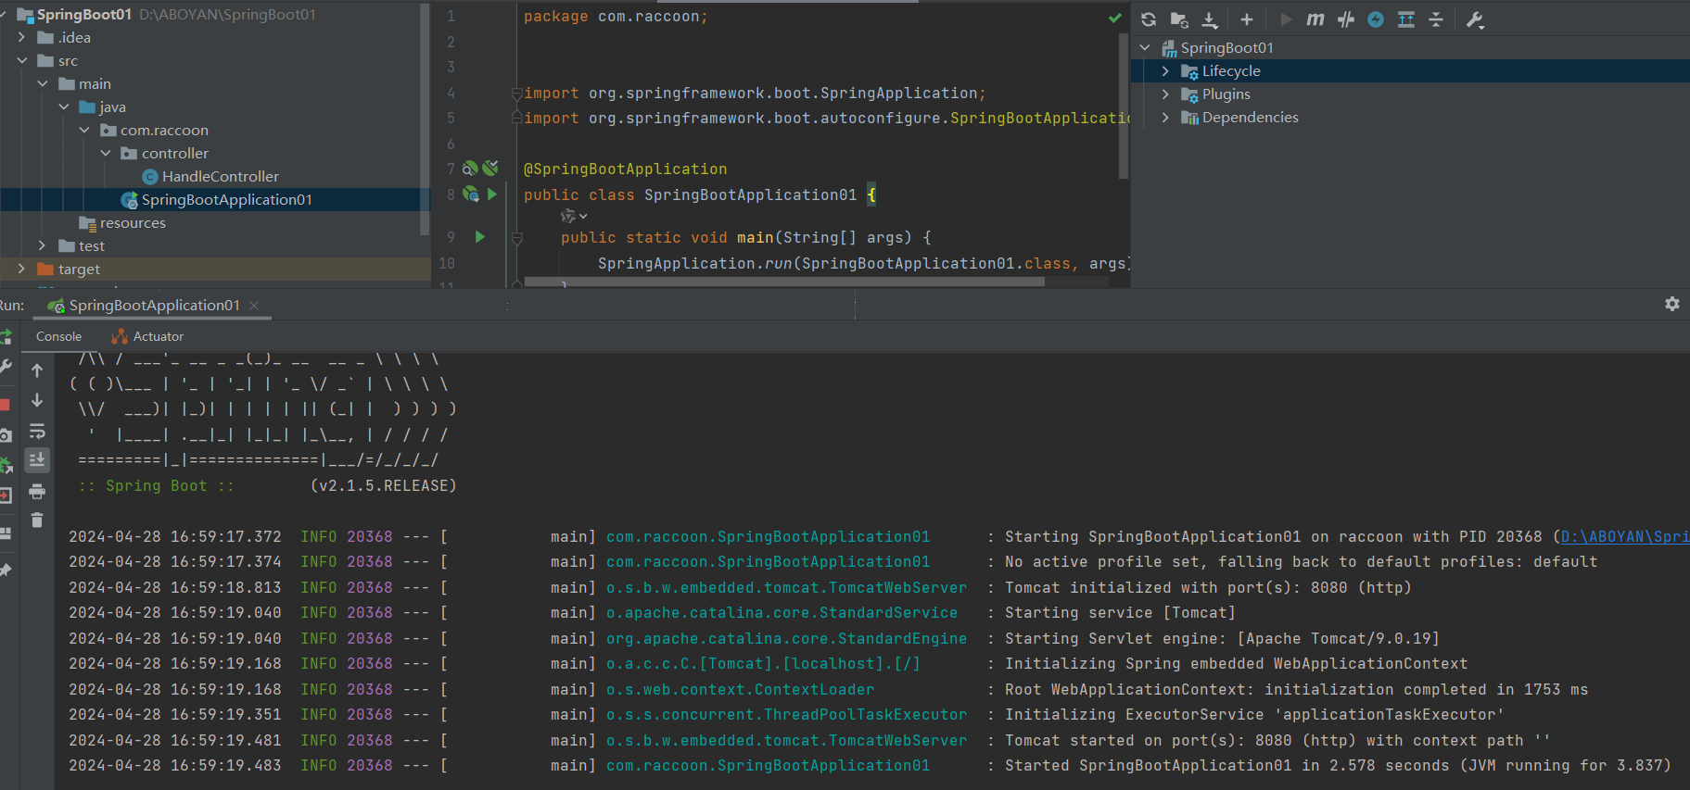The image size is (1690, 790).
Task: Rerun SpringBootApplication01 from run toolbar
Action: 5,336
